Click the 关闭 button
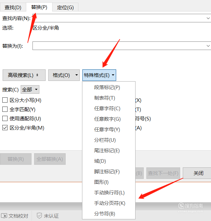Screen dimensions: 211x221 [x=198, y=173]
